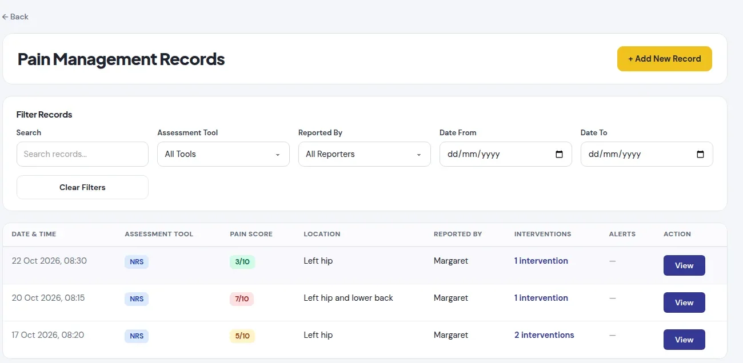Click the Pain Score column header
The image size is (743, 363).
click(x=251, y=234)
